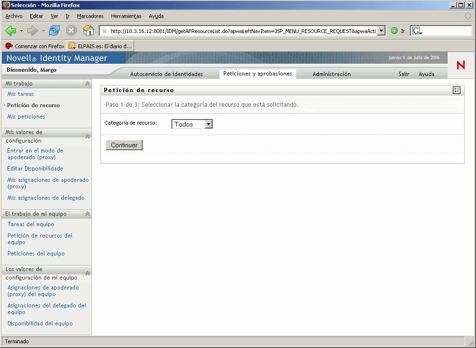Open Disponibilidad del equipo link
Viewport: 476px width, 348px height.
40,323
